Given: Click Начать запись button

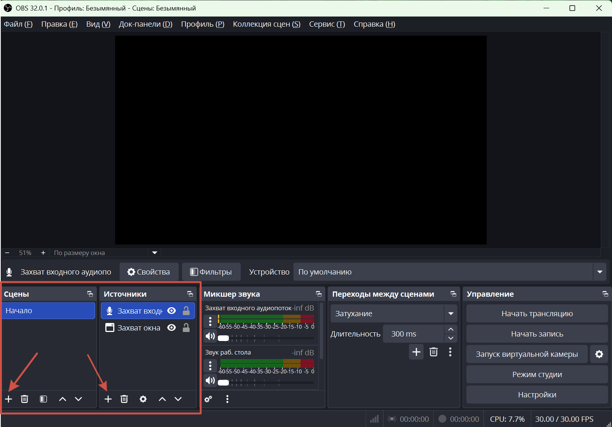Looking at the screenshot, I should [537, 334].
